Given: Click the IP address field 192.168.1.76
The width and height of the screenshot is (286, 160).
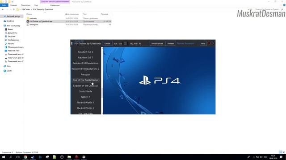Looking at the screenshot, I should point(135,44).
